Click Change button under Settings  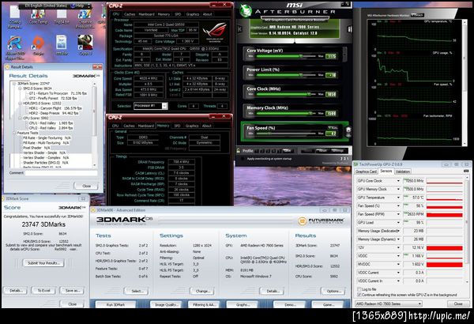[202, 291]
